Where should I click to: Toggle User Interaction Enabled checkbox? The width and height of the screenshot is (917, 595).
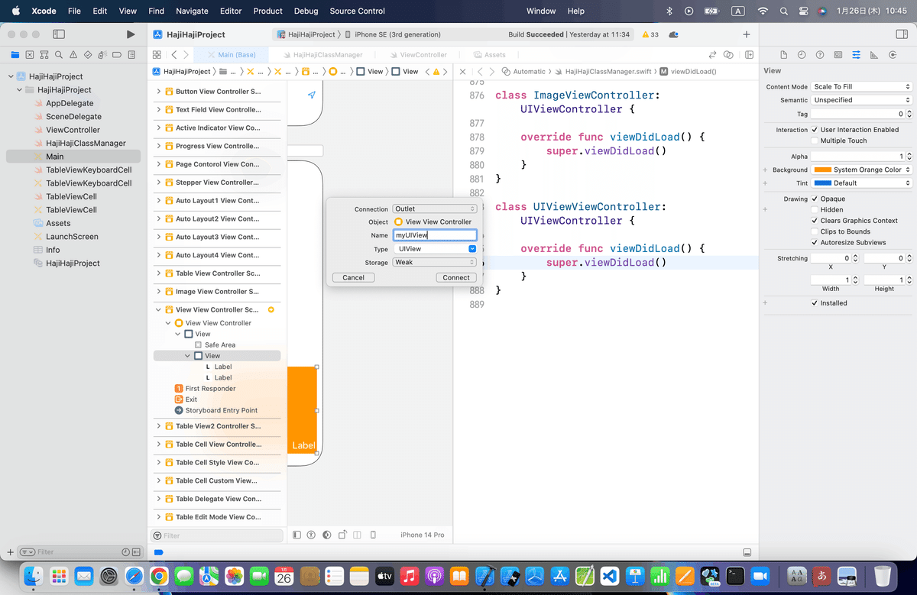point(815,130)
